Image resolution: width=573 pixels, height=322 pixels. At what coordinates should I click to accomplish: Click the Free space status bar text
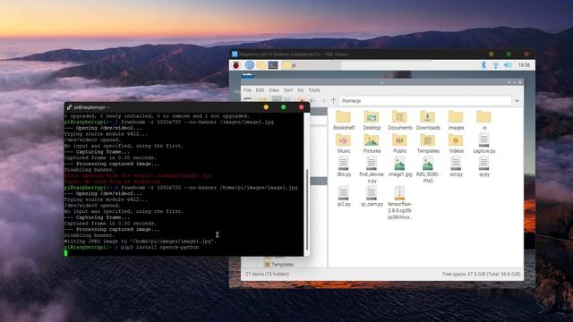pyautogui.click(x=482, y=274)
